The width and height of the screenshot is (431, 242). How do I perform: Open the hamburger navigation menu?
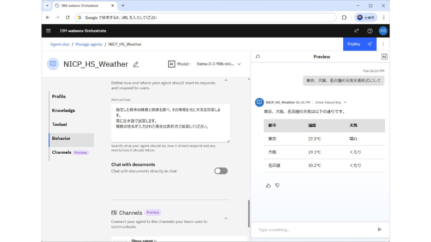[x=48, y=31]
